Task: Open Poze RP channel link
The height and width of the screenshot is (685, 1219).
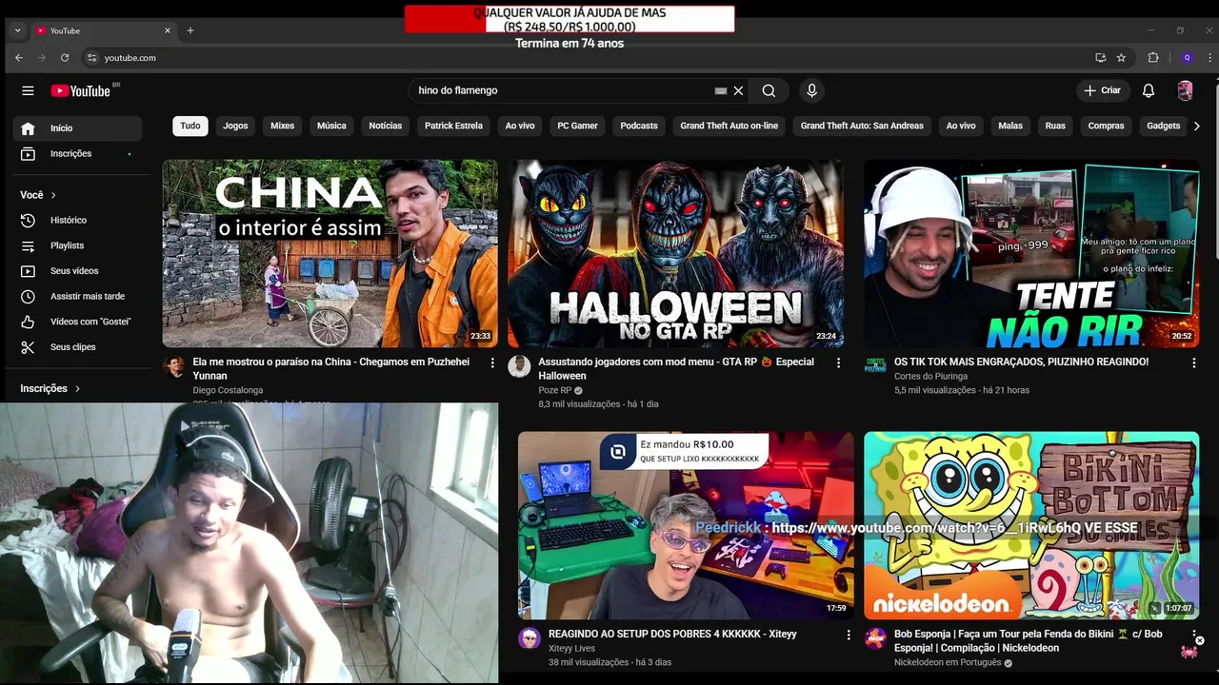Action: point(555,390)
